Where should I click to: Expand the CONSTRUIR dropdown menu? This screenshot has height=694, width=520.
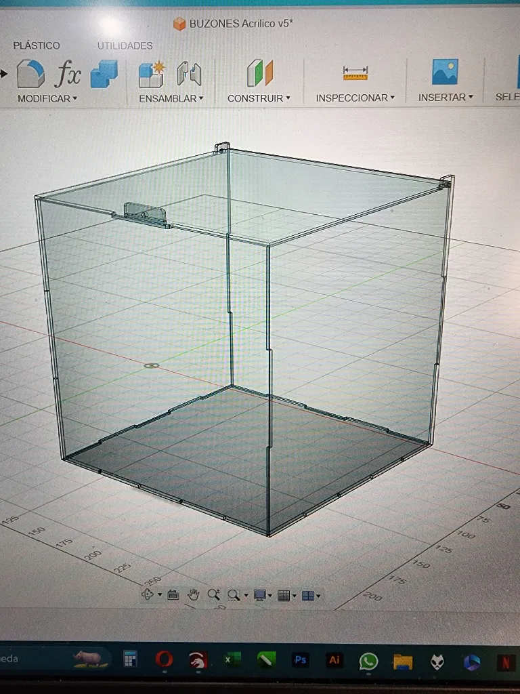pyautogui.click(x=259, y=98)
